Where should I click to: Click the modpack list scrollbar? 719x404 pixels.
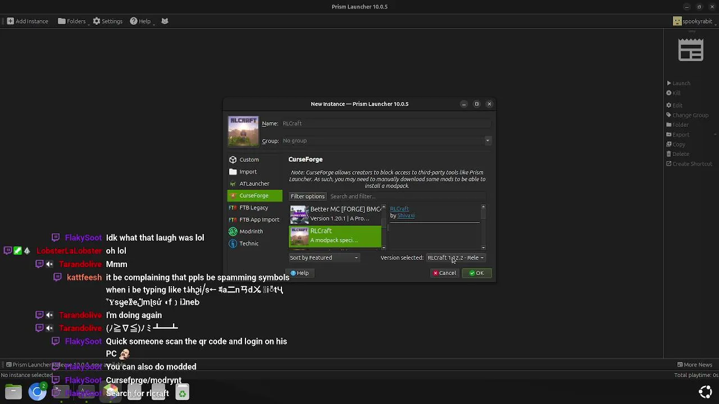(384, 227)
